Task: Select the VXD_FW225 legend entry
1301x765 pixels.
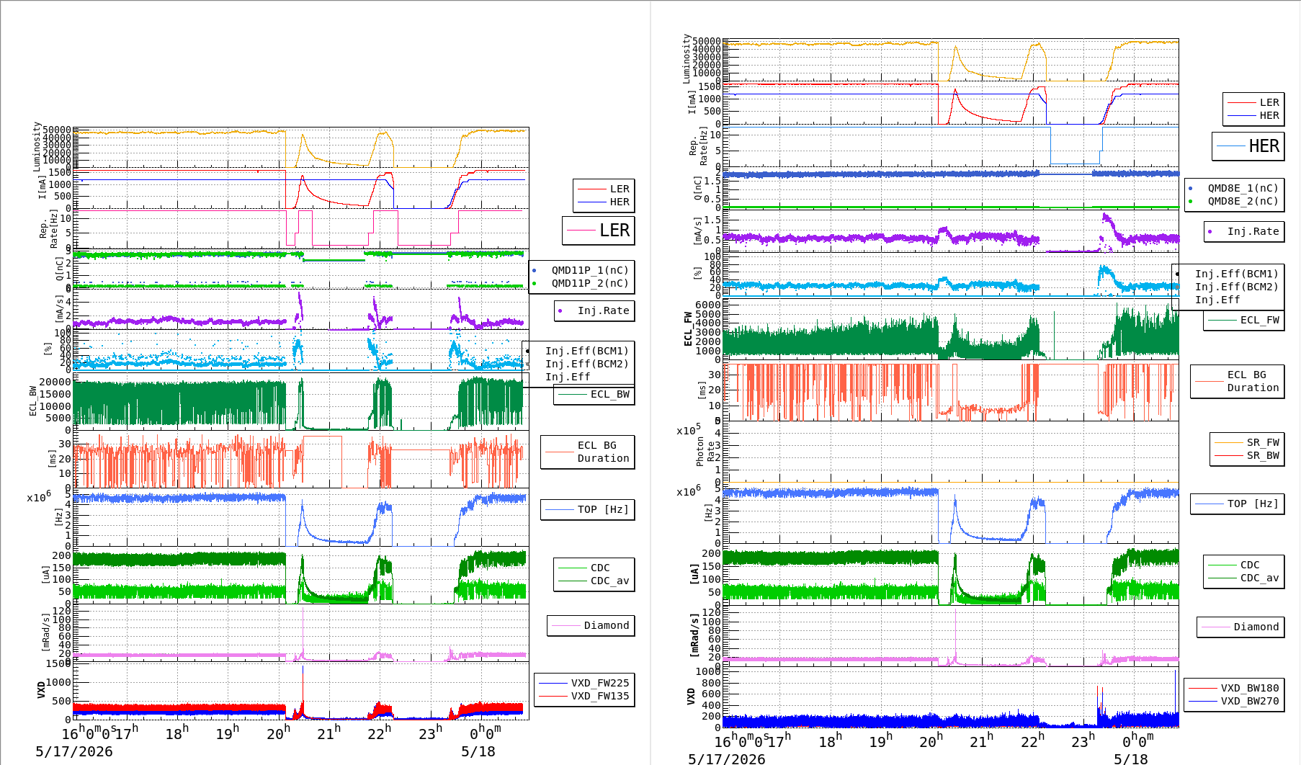Action: tap(600, 683)
